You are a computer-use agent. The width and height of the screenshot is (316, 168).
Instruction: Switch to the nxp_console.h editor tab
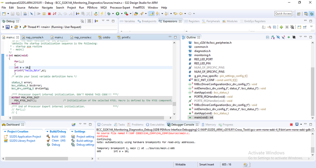[x=35, y=37]
